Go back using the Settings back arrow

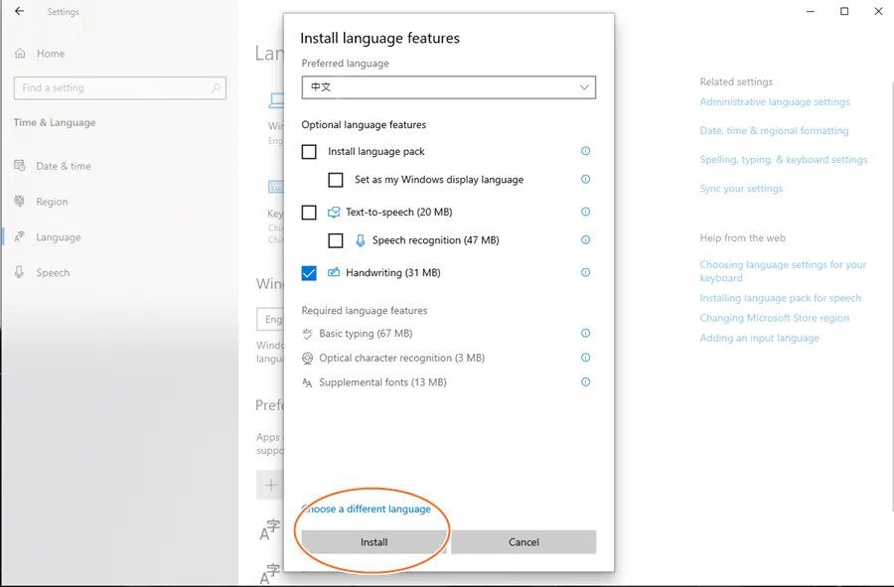pyautogui.click(x=20, y=12)
